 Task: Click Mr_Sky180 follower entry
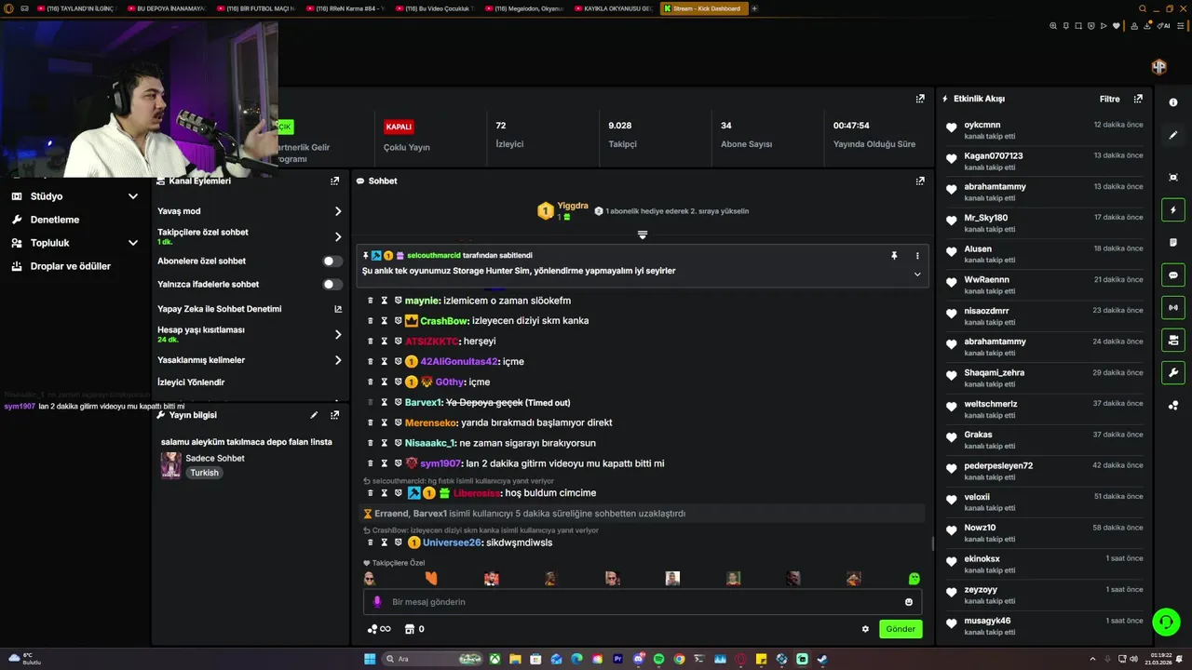coord(1044,222)
